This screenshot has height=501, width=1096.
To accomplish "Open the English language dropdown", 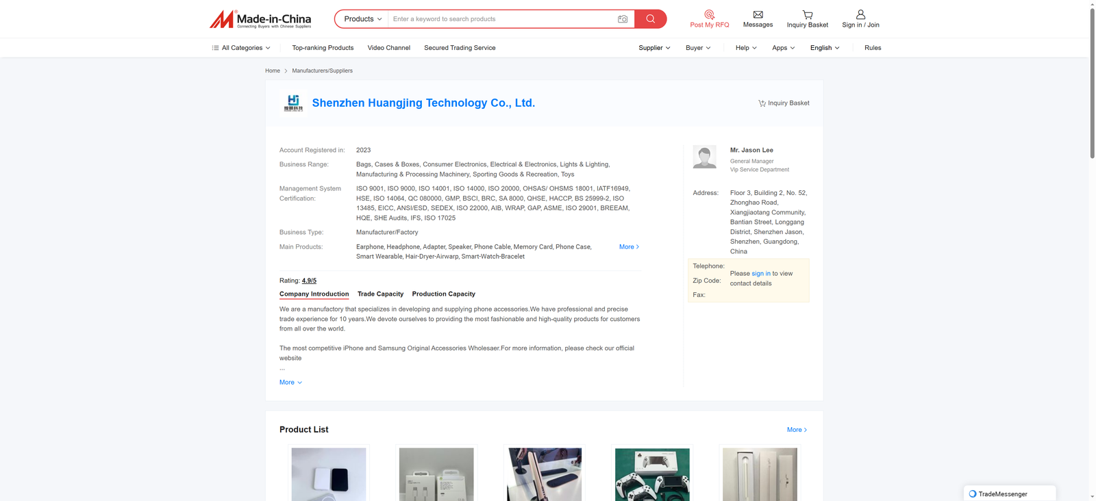I will coord(824,48).
